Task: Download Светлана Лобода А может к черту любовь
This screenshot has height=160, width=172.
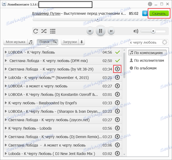Action: [x=117, y=145]
